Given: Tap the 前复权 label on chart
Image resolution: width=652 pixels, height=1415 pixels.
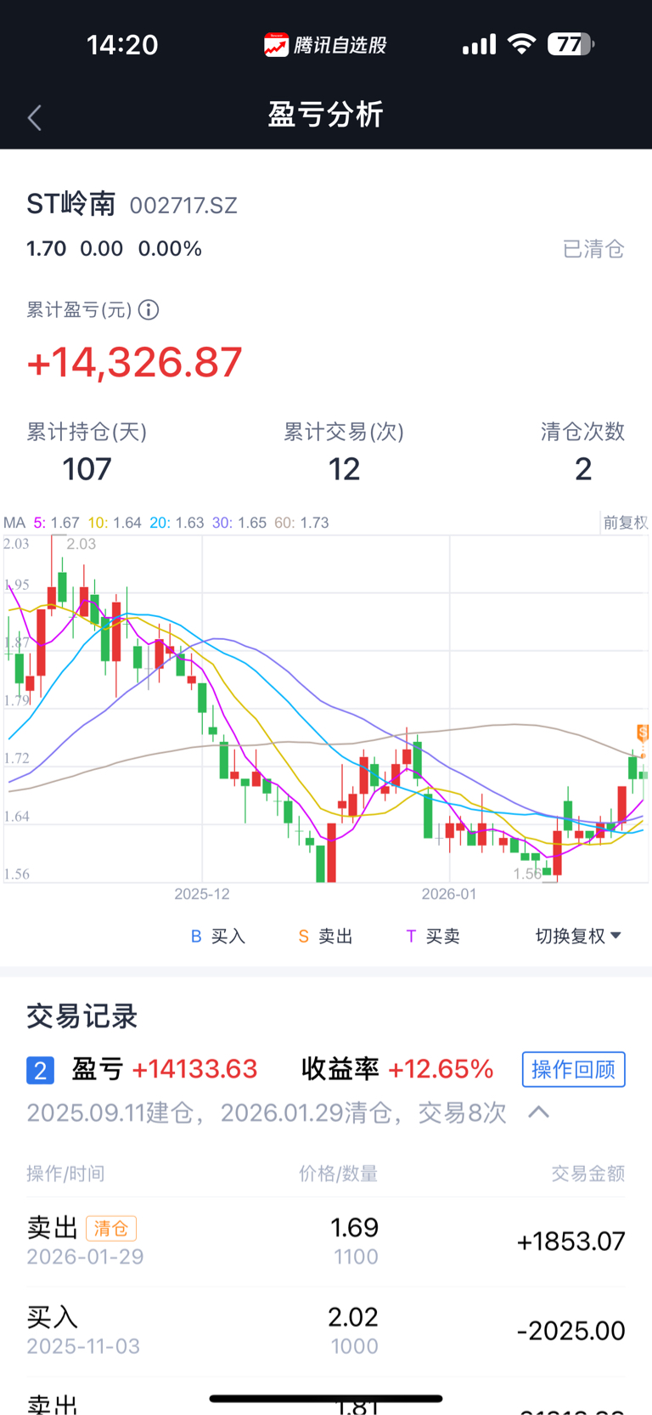Looking at the screenshot, I should 626,523.
